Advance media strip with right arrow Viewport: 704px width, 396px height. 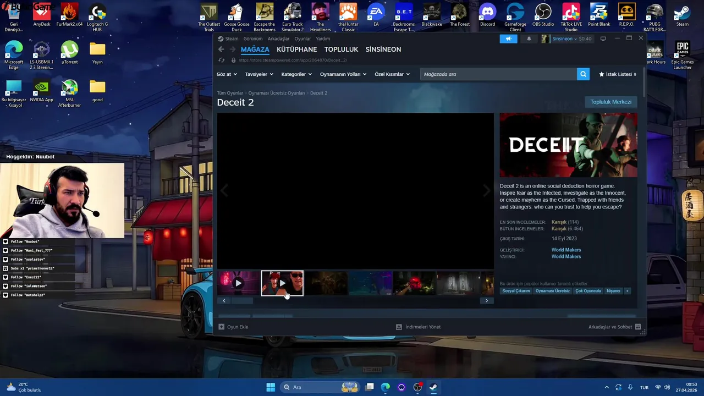487,300
